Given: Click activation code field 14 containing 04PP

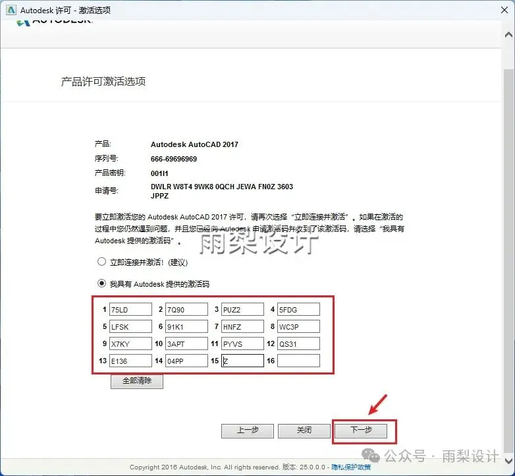Looking at the screenshot, I should [x=186, y=361].
